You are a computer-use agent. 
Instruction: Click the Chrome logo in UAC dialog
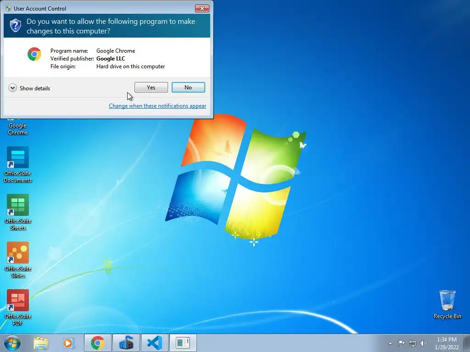(x=34, y=54)
